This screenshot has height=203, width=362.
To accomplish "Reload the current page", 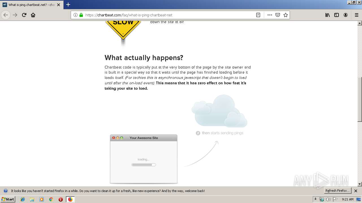I will point(24,15).
